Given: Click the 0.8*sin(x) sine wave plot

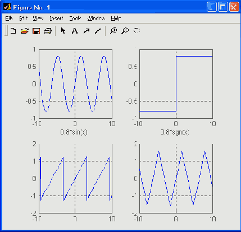Looking at the screenshot, I should (75, 84).
